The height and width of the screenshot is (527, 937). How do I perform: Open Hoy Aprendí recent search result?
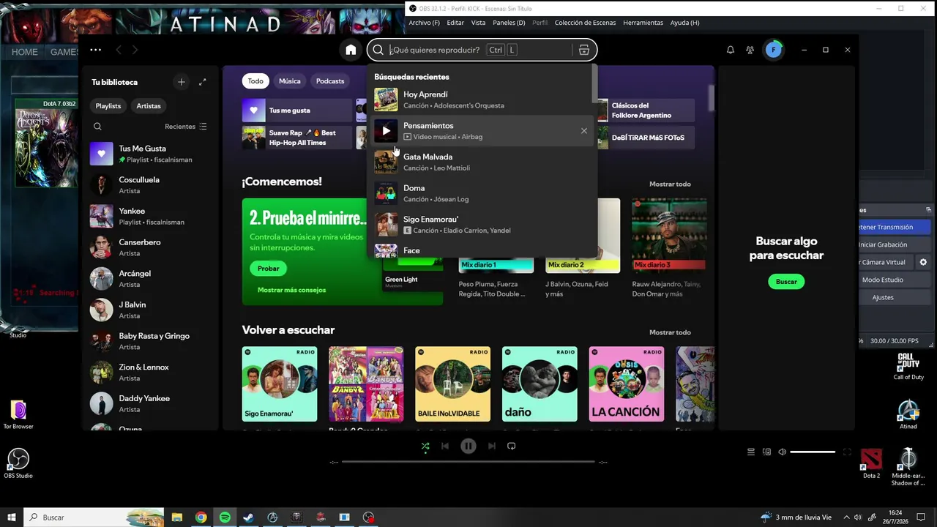(482, 100)
